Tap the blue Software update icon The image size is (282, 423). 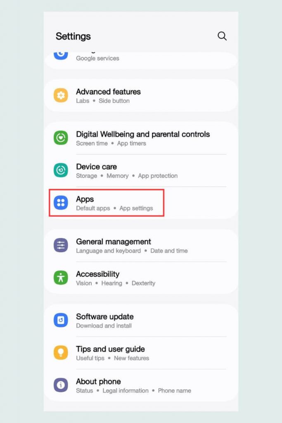(x=61, y=320)
